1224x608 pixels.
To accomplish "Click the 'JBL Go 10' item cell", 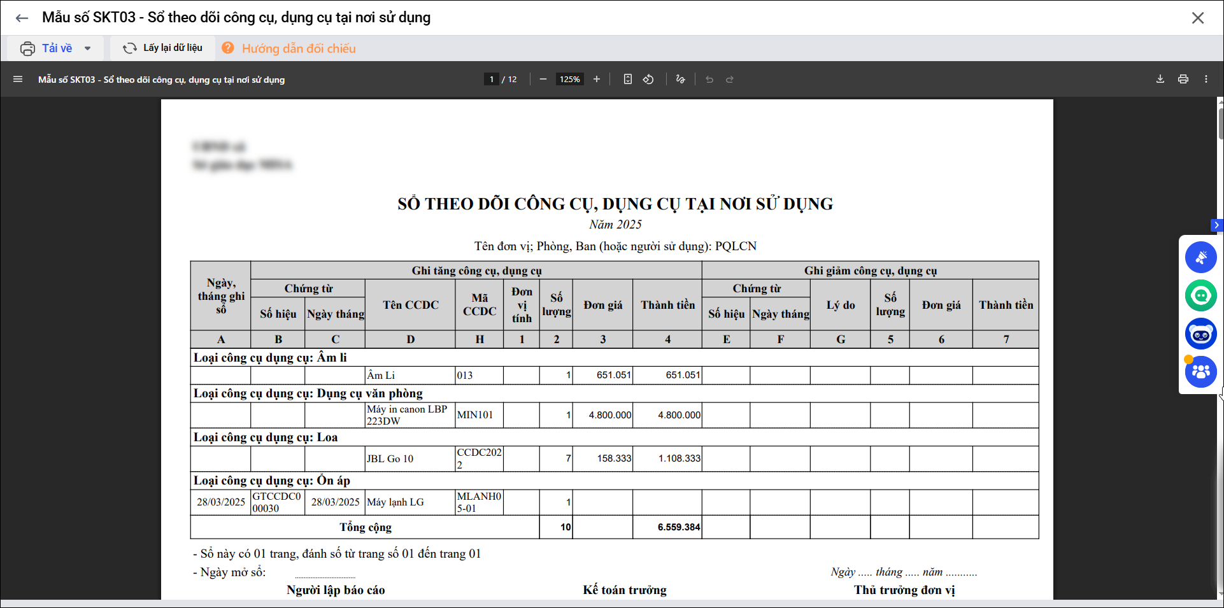I will point(410,458).
